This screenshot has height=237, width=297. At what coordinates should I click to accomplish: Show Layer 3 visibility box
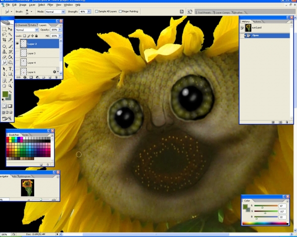pos(17,53)
